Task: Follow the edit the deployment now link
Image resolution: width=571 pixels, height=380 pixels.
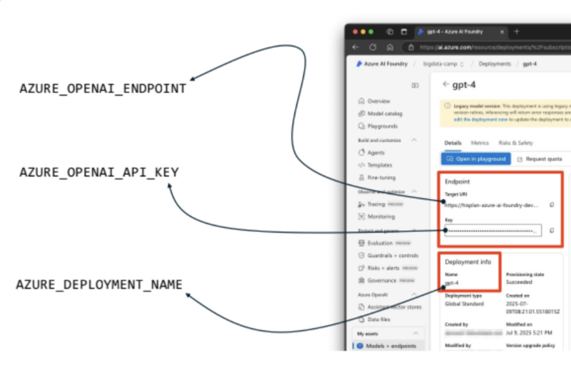Action: click(481, 120)
